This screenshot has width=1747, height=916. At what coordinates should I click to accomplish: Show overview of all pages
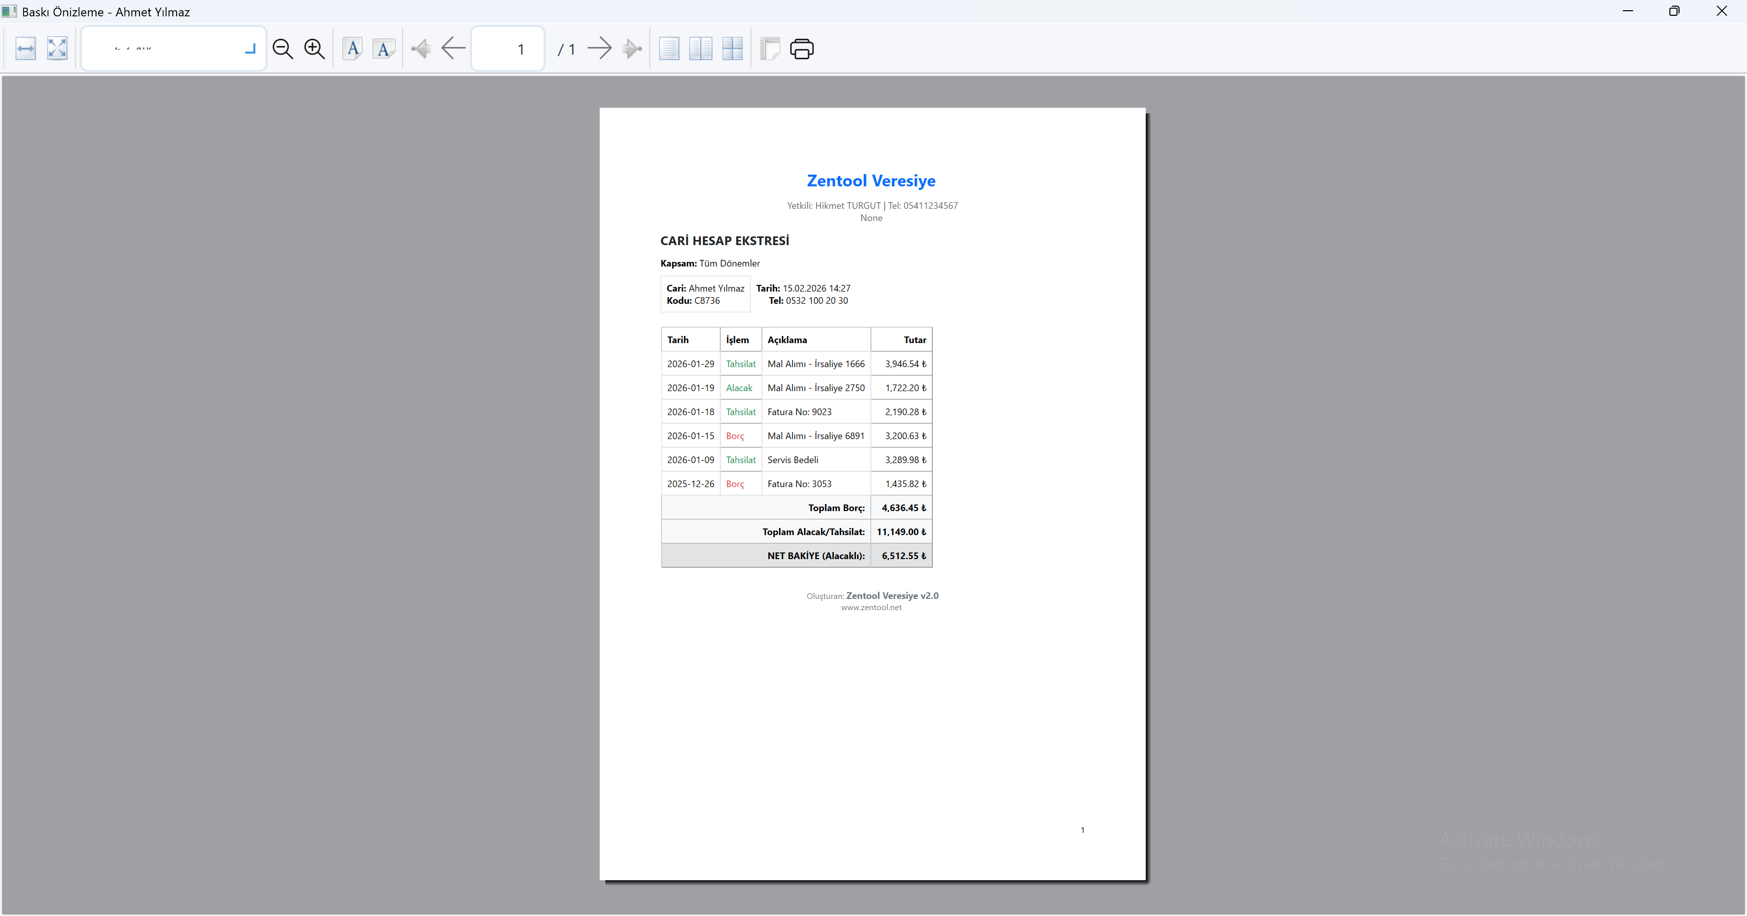[733, 49]
